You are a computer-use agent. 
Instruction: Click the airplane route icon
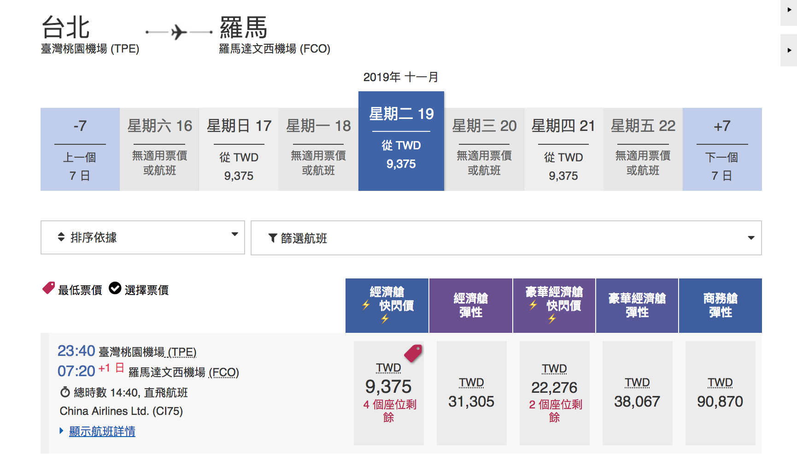pos(179,32)
